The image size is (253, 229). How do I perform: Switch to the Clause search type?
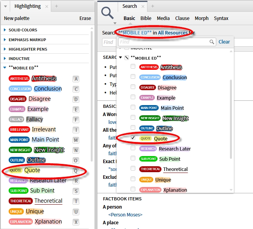pos(182,18)
